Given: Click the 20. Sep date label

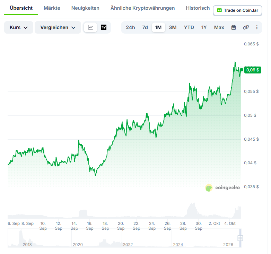Looking at the screenshot, I should [x=121, y=226].
